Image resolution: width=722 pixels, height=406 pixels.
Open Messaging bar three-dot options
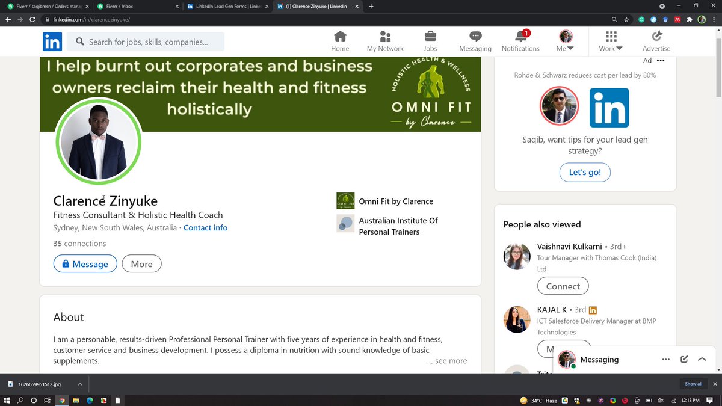(x=665, y=359)
